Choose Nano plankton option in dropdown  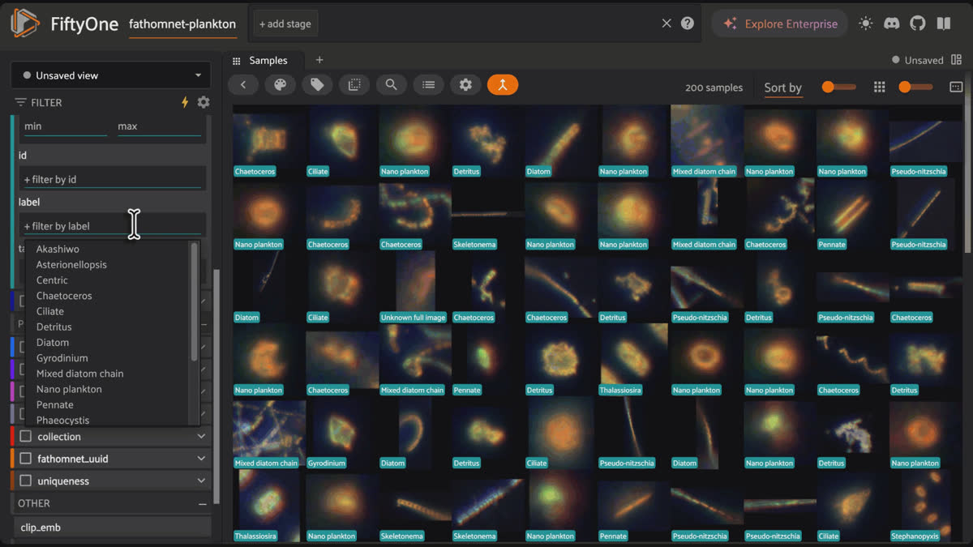tap(69, 389)
